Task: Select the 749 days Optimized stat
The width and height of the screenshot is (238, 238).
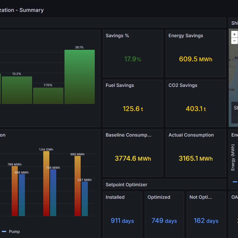Action: tap(164, 221)
